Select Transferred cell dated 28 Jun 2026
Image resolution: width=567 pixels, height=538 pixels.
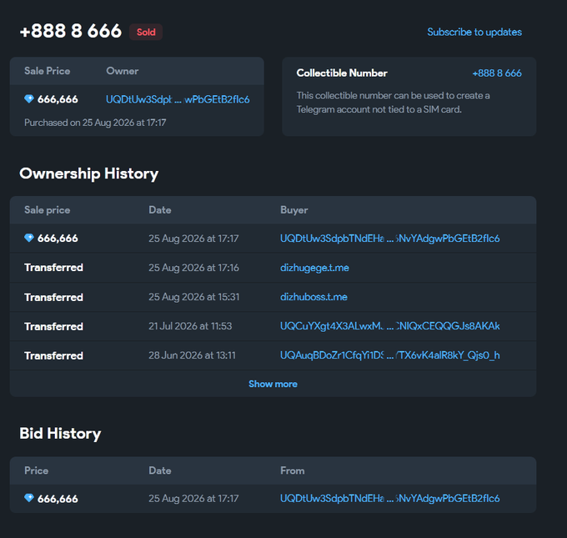coord(53,356)
